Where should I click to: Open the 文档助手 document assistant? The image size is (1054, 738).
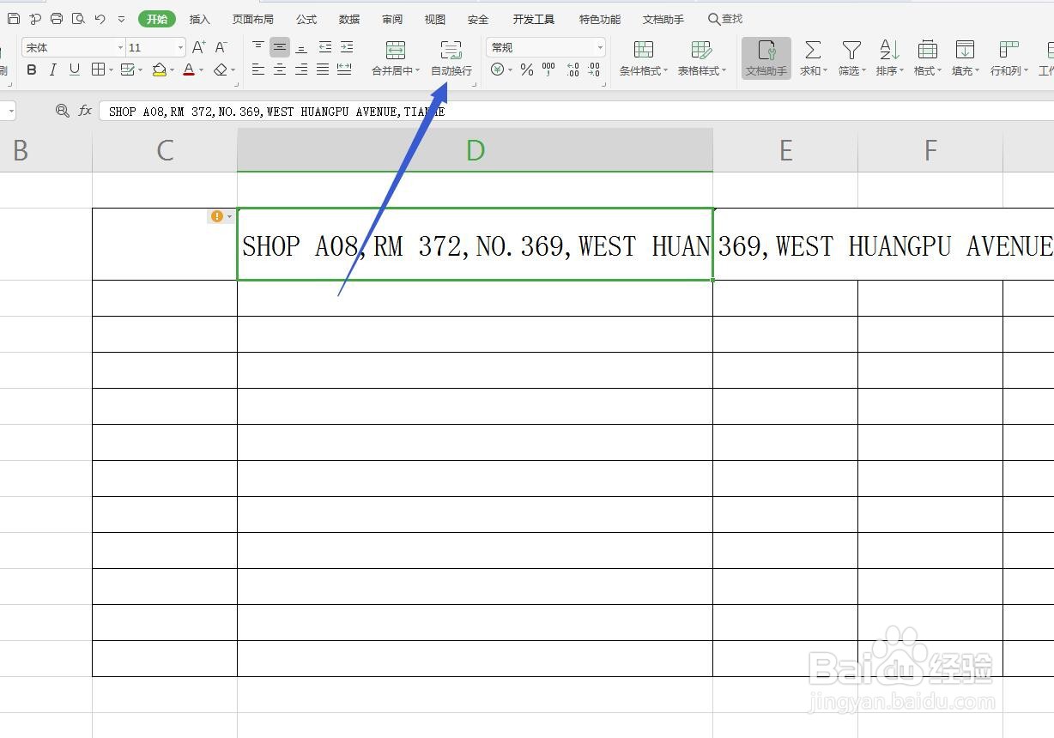point(765,58)
